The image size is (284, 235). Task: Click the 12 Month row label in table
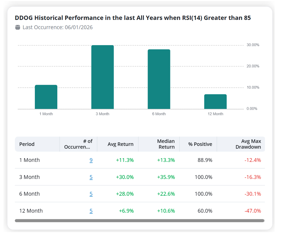click(x=31, y=211)
